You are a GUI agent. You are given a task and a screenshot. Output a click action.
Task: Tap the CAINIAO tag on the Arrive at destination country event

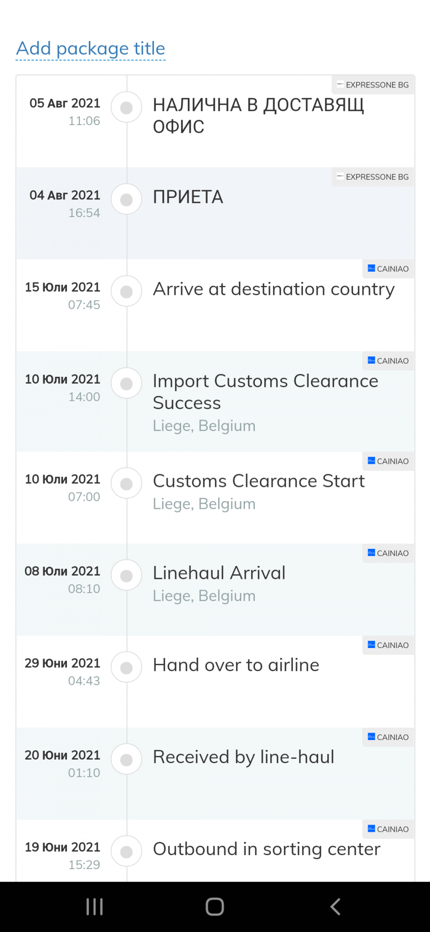pos(388,269)
